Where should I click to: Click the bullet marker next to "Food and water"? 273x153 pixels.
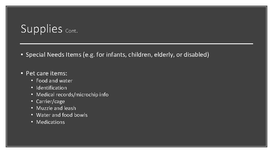coord(32,81)
